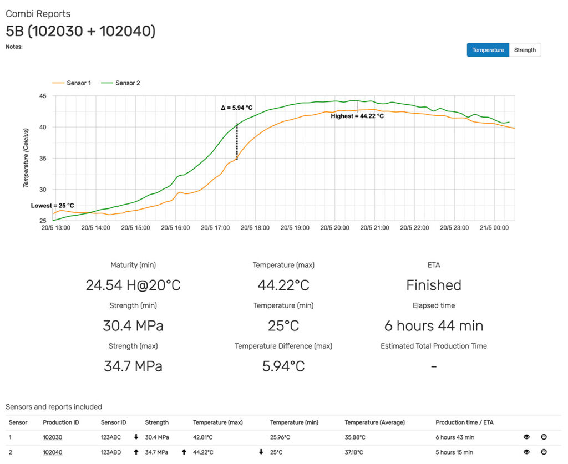This screenshot has width=568, height=464.
Task: Switch to the Temperature chart view
Action: point(488,50)
